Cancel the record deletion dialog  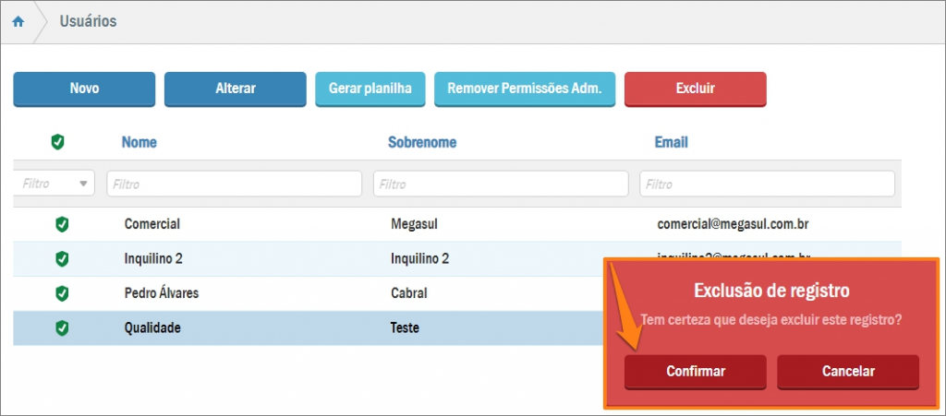point(847,372)
